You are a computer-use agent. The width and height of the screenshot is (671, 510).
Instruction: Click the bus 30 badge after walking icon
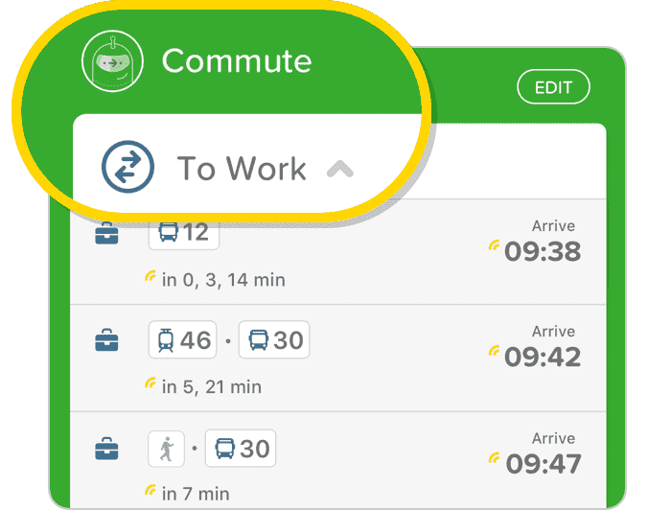coord(241,449)
